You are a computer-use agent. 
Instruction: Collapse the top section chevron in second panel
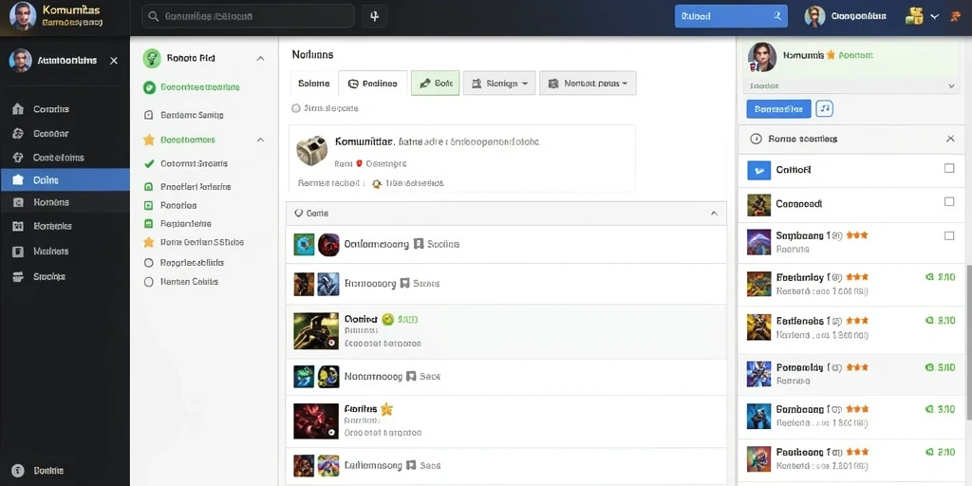[260, 58]
